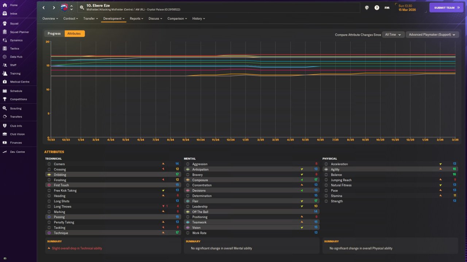Image resolution: width=467 pixels, height=262 pixels.
Task: Open the Inbox from the sidebar
Action: pyautogui.click(x=13, y=13)
